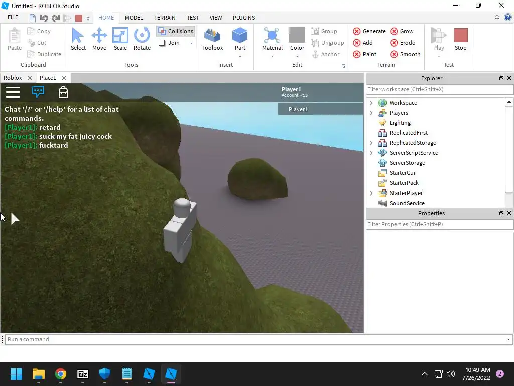Click the Group button
Screen dimensions: 514x386
point(324,31)
